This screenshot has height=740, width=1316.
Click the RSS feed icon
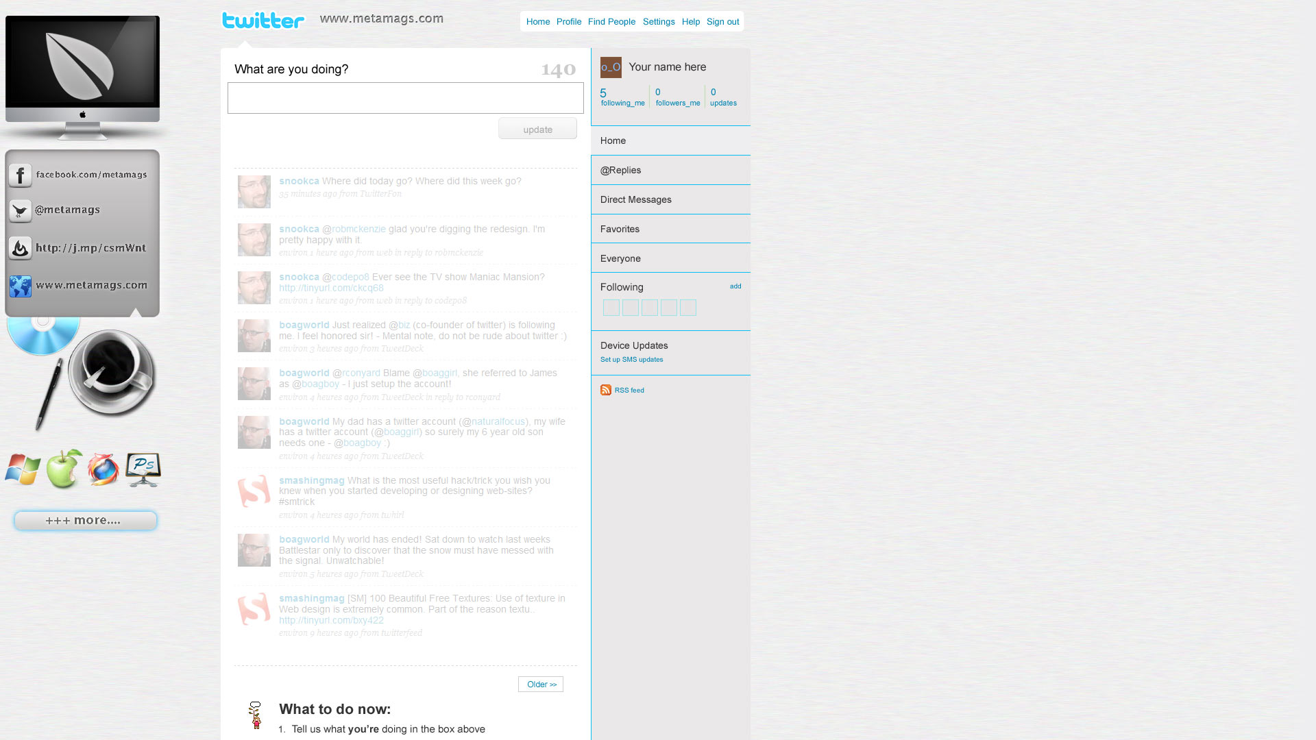[605, 389]
